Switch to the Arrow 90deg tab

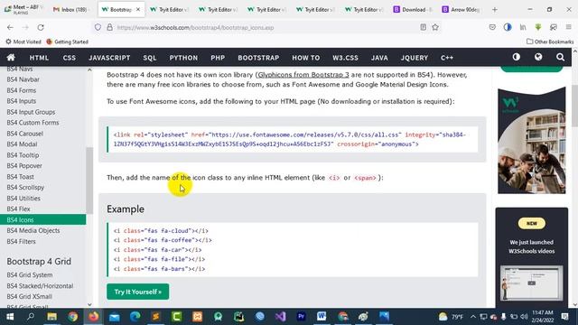(x=461, y=10)
